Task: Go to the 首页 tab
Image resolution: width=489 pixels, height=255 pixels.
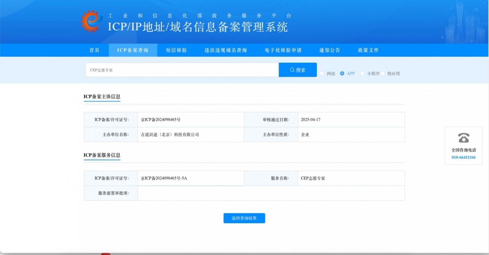Action: (94, 50)
